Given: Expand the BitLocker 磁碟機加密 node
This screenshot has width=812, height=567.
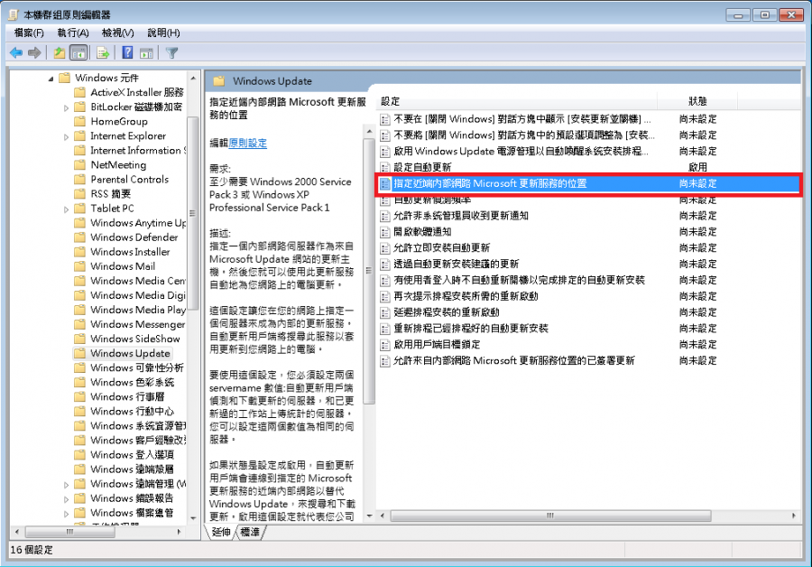Looking at the screenshot, I should coord(67,107).
